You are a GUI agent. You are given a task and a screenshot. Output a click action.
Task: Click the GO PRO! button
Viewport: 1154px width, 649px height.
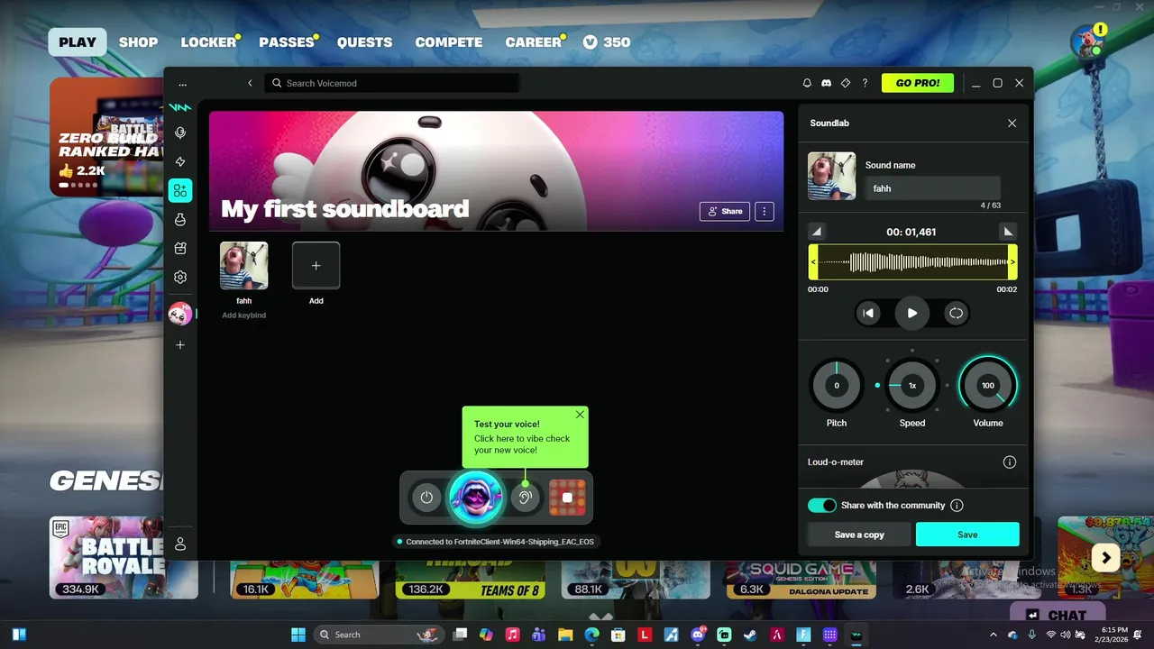tap(918, 83)
